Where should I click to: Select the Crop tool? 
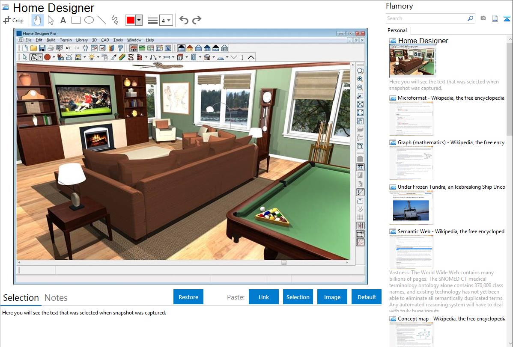(13, 20)
